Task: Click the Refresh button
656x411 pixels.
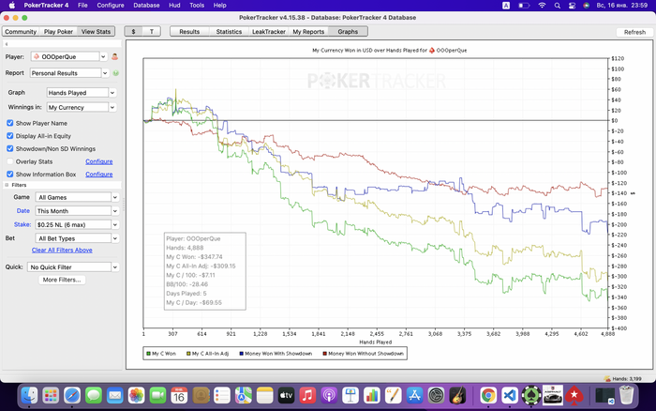Action: tap(634, 32)
